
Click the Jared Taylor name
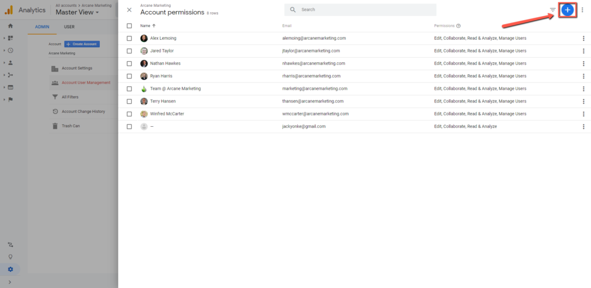click(x=162, y=51)
